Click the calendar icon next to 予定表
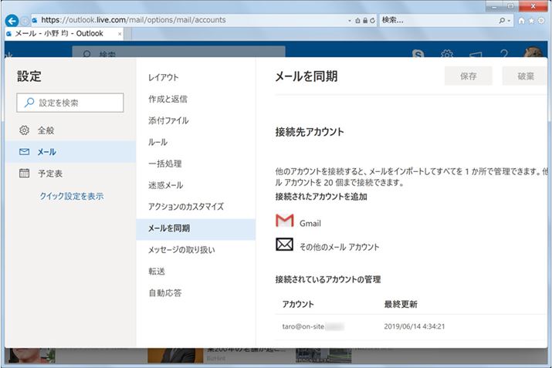 (24, 174)
